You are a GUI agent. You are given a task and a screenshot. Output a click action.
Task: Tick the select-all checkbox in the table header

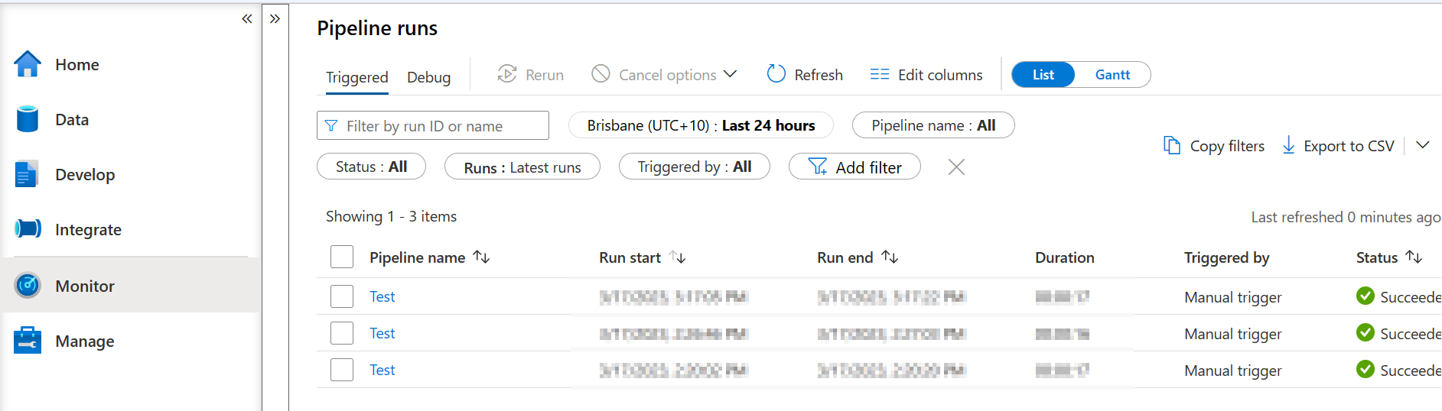point(342,257)
